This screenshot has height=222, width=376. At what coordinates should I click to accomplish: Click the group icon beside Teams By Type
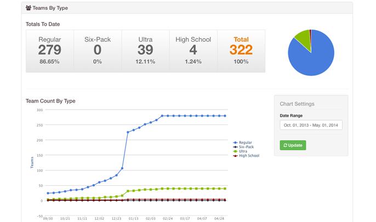[29, 8]
